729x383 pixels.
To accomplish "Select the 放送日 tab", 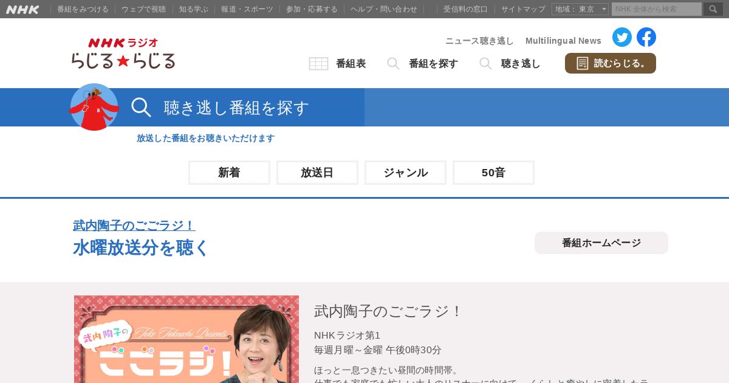I will click(317, 173).
